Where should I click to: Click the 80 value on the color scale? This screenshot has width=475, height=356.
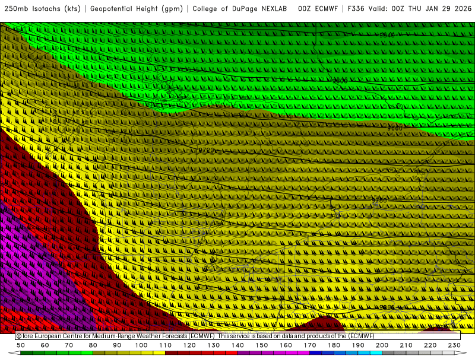coord(93,345)
